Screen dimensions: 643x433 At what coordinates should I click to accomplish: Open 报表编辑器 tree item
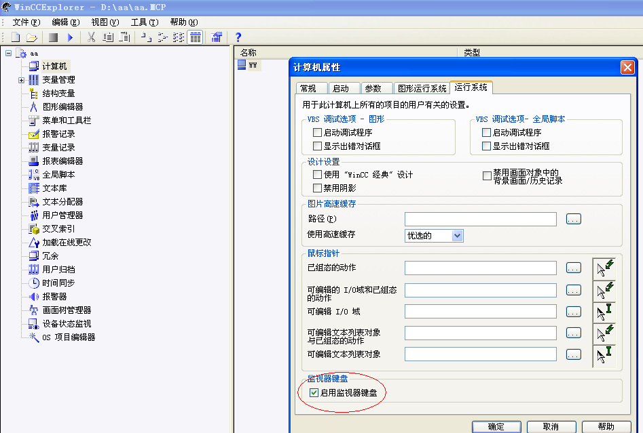click(62, 161)
